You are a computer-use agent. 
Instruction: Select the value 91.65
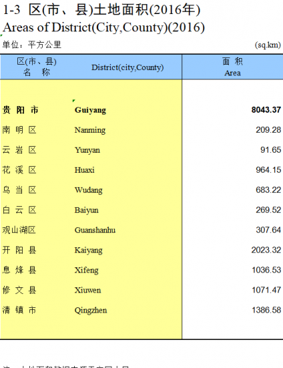point(270,150)
